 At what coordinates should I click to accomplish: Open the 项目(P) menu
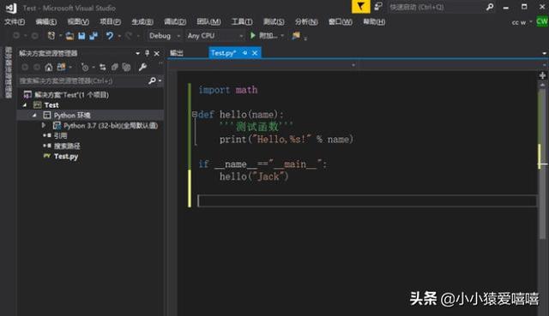[111, 21]
